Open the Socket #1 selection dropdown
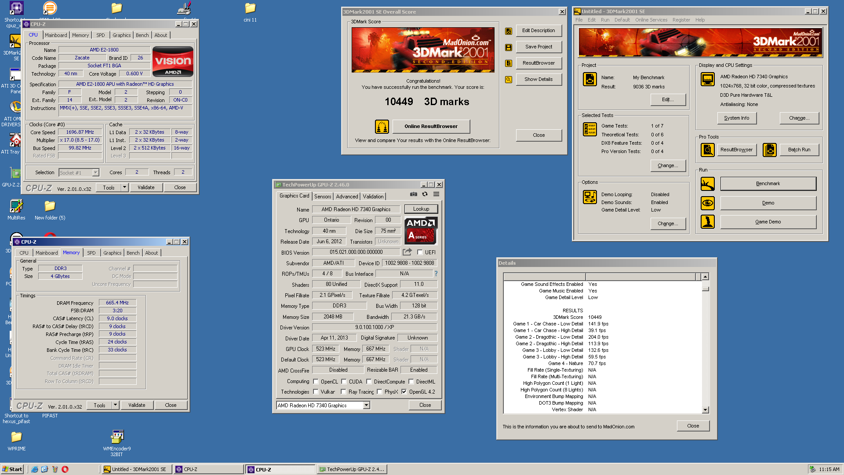844x475 pixels. click(95, 173)
